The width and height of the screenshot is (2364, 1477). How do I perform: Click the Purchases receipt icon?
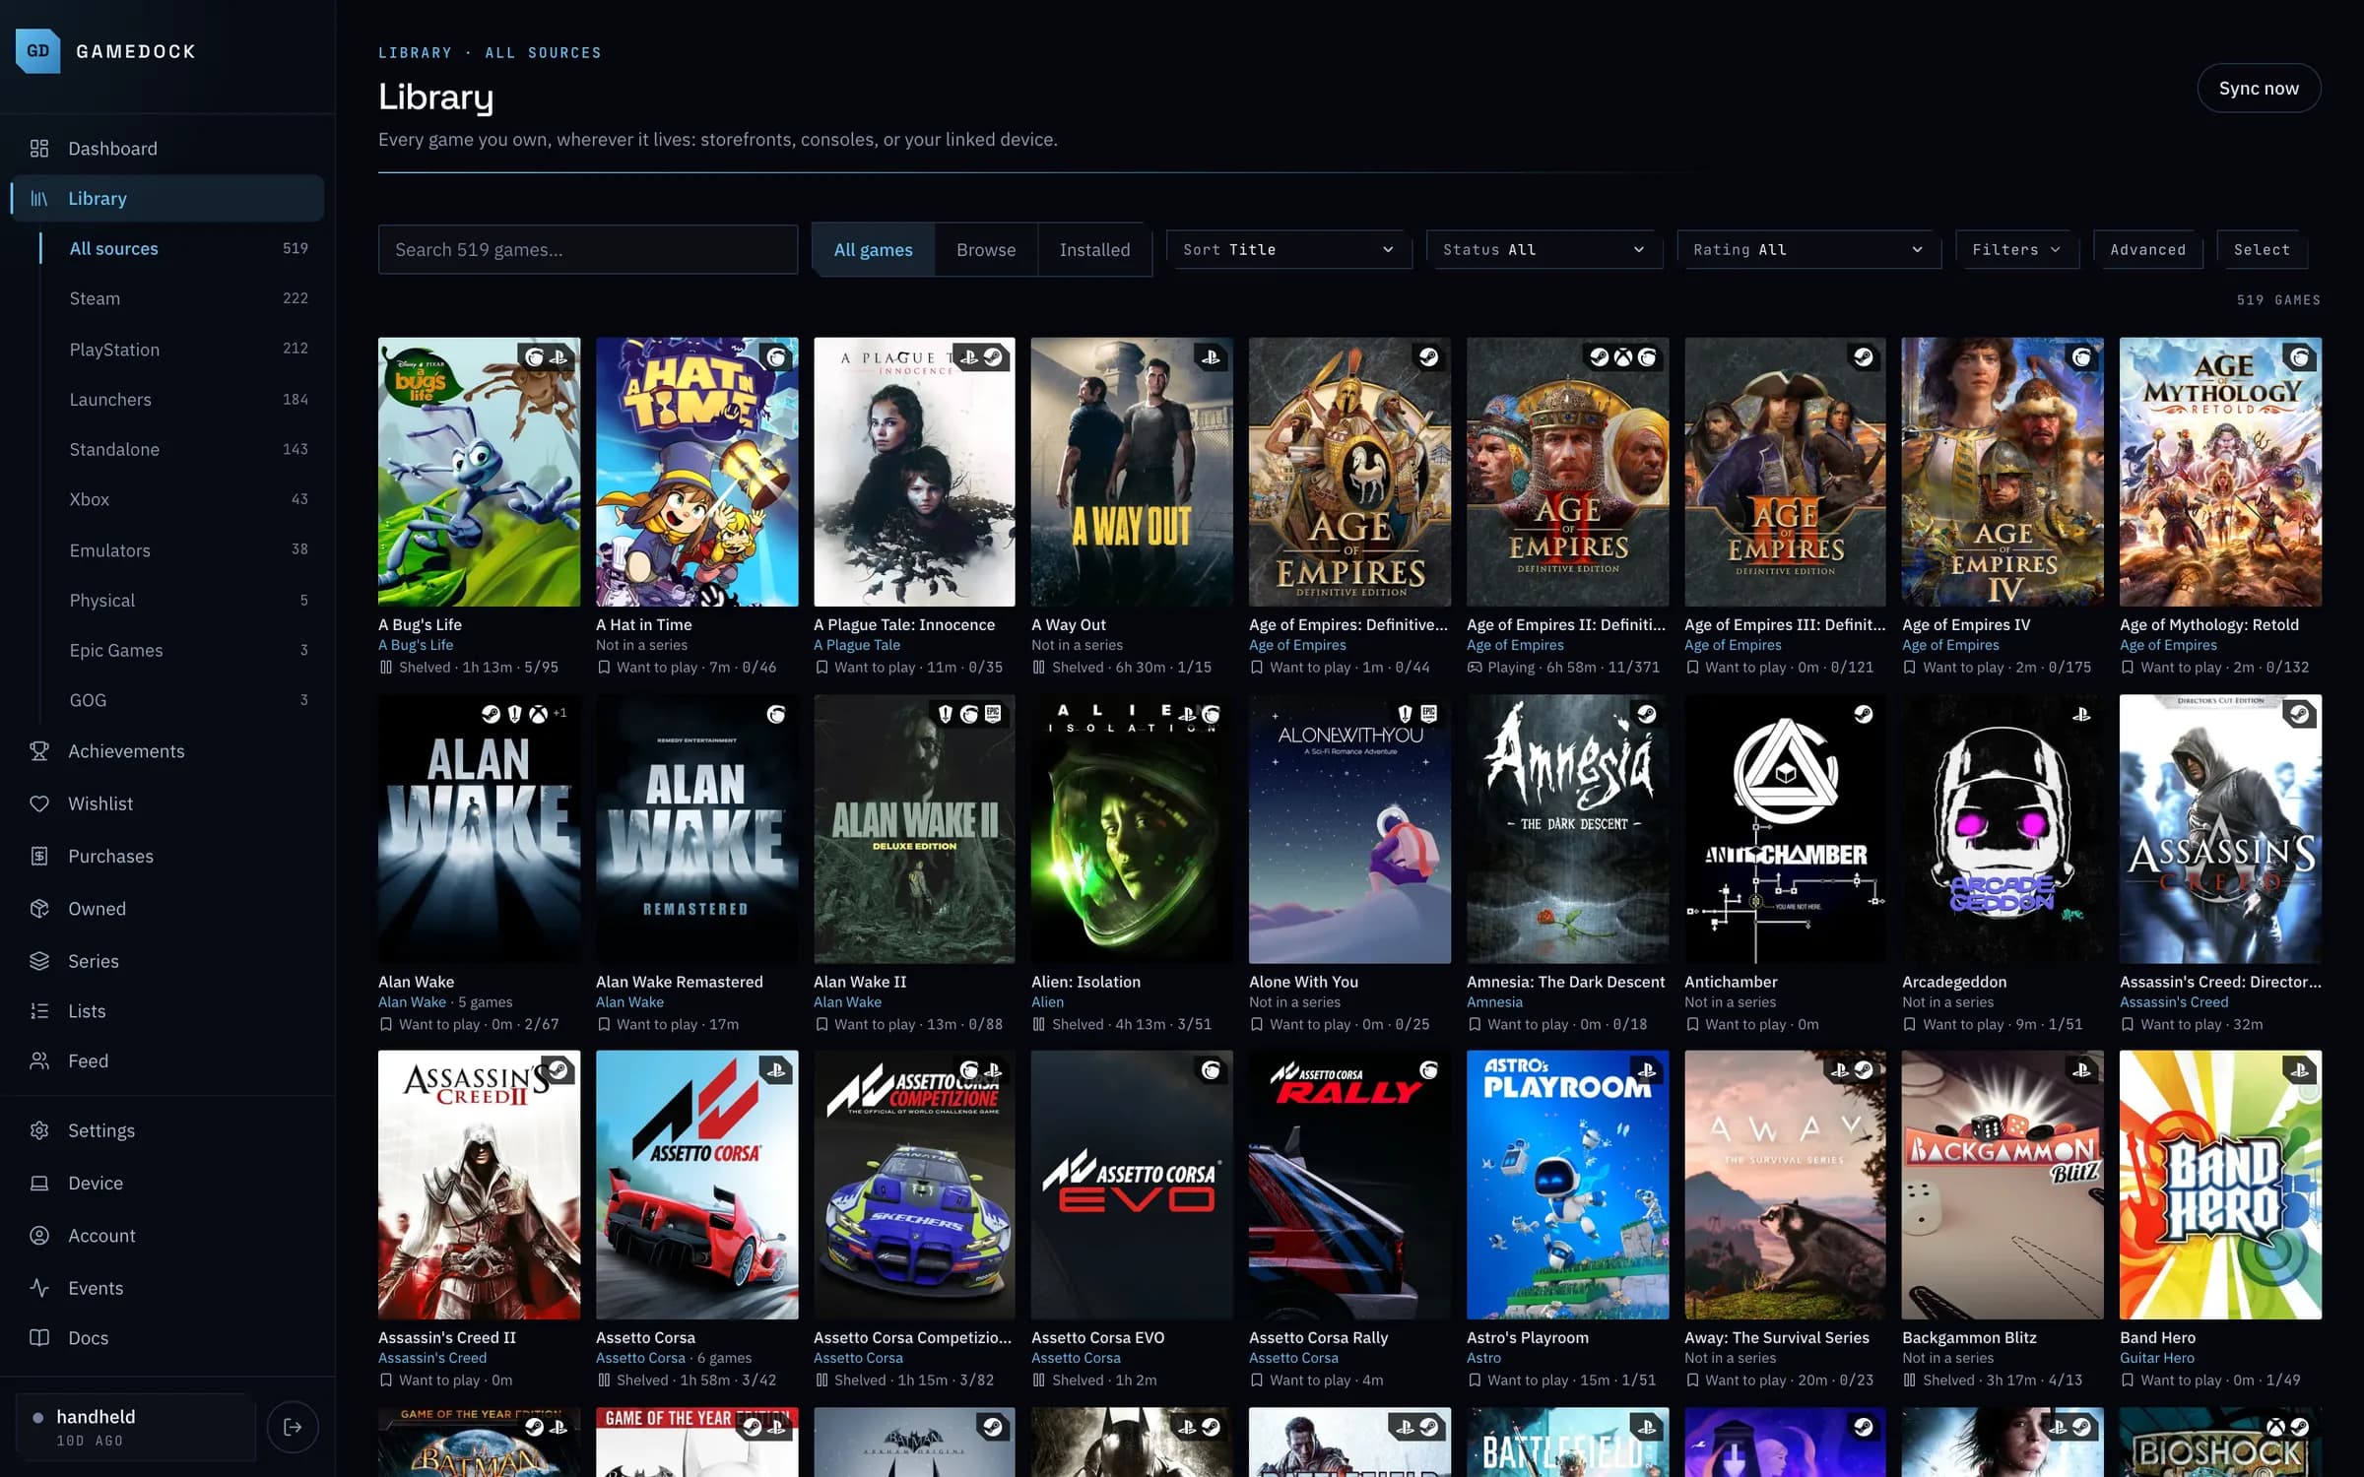pyautogui.click(x=39, y=857)
